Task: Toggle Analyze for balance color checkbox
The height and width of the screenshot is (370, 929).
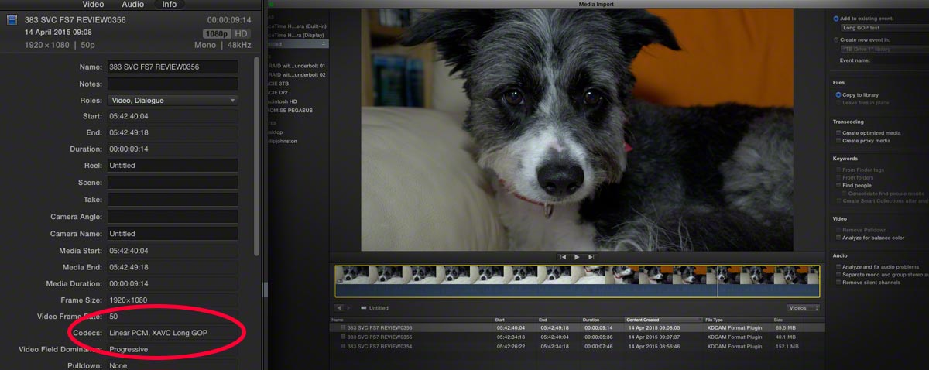Action: 838,238
